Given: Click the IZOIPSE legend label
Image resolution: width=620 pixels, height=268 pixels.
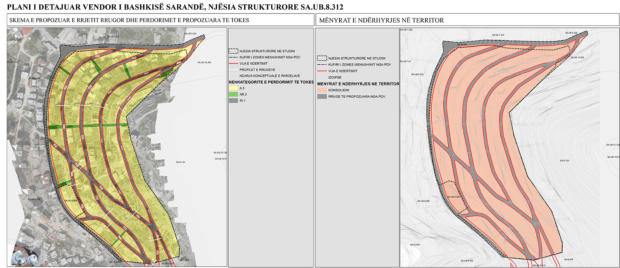Looking at the screenshot, I should click(335, 77).
